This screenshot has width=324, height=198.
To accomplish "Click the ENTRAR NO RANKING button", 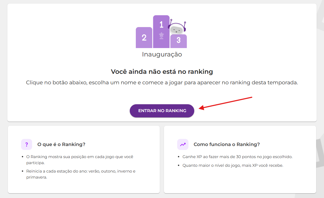I will (162, 111).
